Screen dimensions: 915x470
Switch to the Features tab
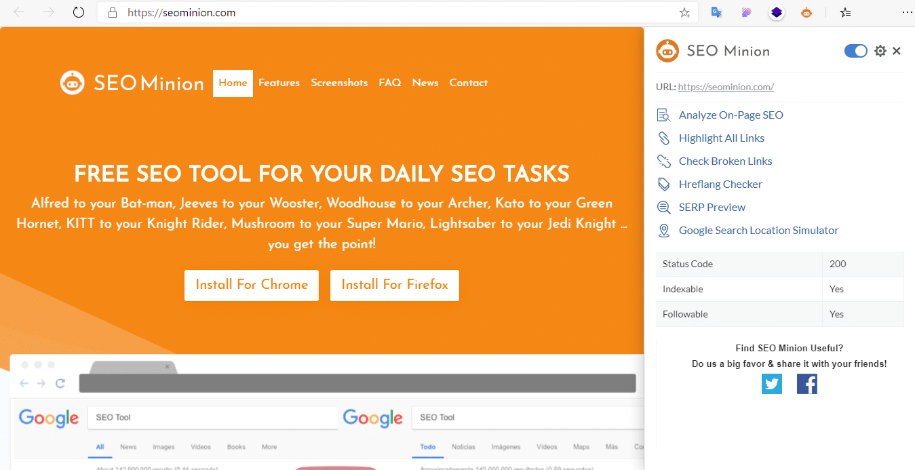click(x=279, y=83)
